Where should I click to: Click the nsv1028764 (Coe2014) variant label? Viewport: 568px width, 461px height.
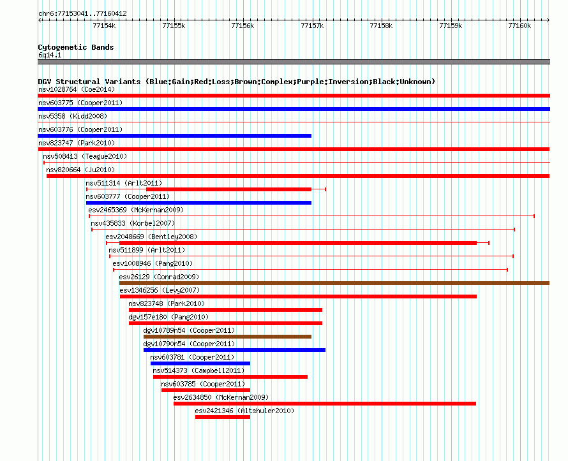(77, 89)
